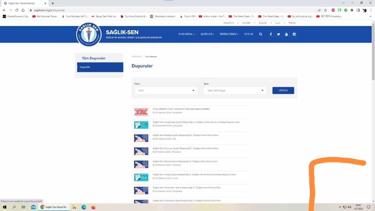This screenshot has width=375, height=211.
Task: Open the Yakın Tarih Başa sort dropdown
Action: point(235,91)
